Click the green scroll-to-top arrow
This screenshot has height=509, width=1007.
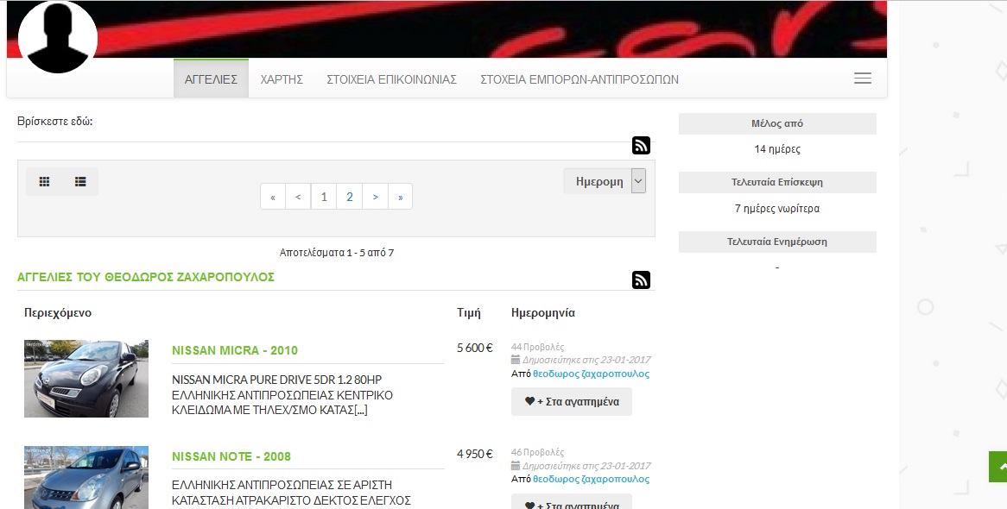click(x=998, y=467)
